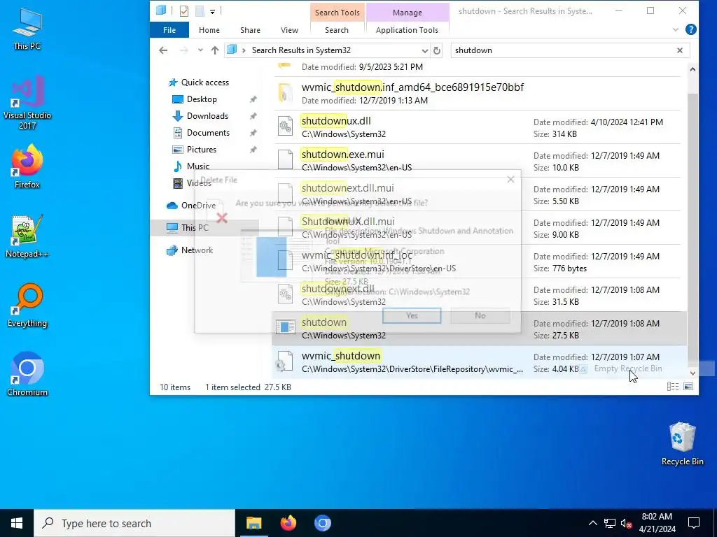Viewport: 717px width, 537px height.
Task: Refresh the search results
Action: click(437, 50)
